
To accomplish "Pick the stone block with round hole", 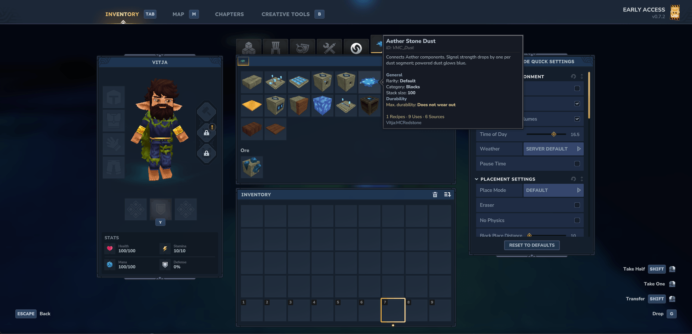I will tap(323, 82).
